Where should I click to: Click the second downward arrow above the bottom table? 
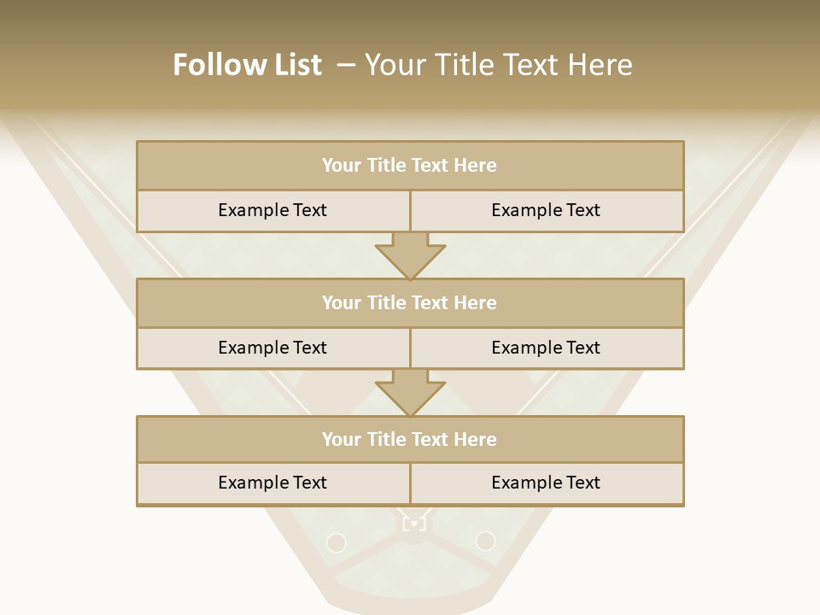tap(410, 392)
